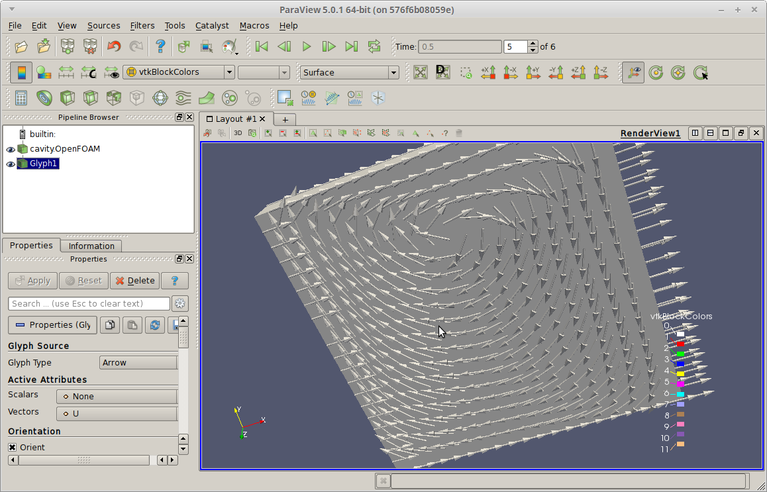Click the Reset camera icon

click(421, 73)
